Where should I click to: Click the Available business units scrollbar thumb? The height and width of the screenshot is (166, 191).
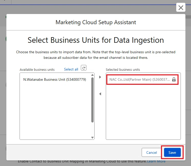click(92, 100)
